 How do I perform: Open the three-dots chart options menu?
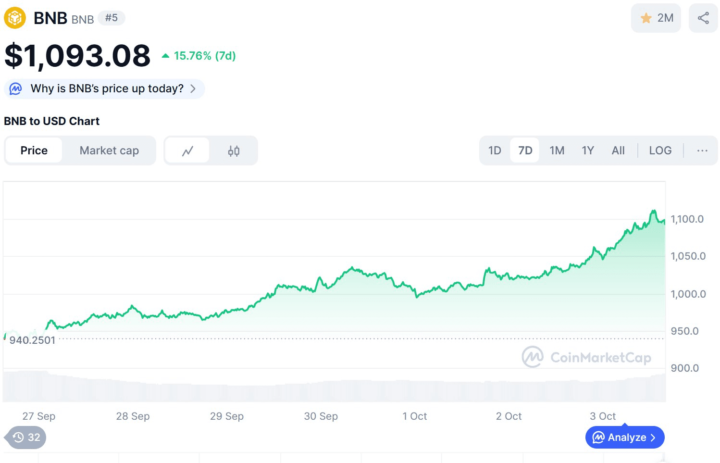coord(702,150)
